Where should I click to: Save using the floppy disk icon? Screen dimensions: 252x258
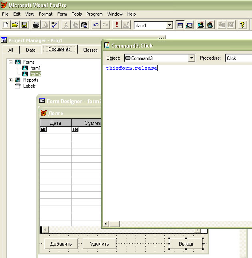tap(24, 25)
